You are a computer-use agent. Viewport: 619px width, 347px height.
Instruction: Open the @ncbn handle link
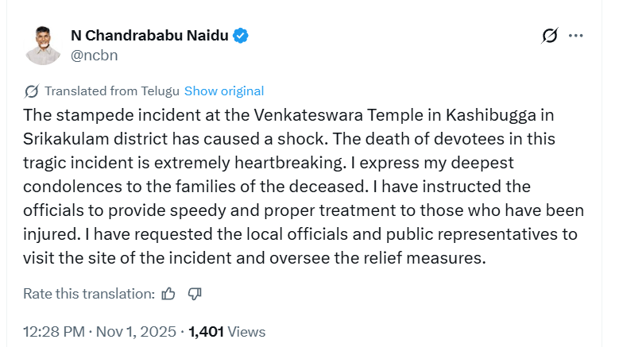(x=95, y=56)
